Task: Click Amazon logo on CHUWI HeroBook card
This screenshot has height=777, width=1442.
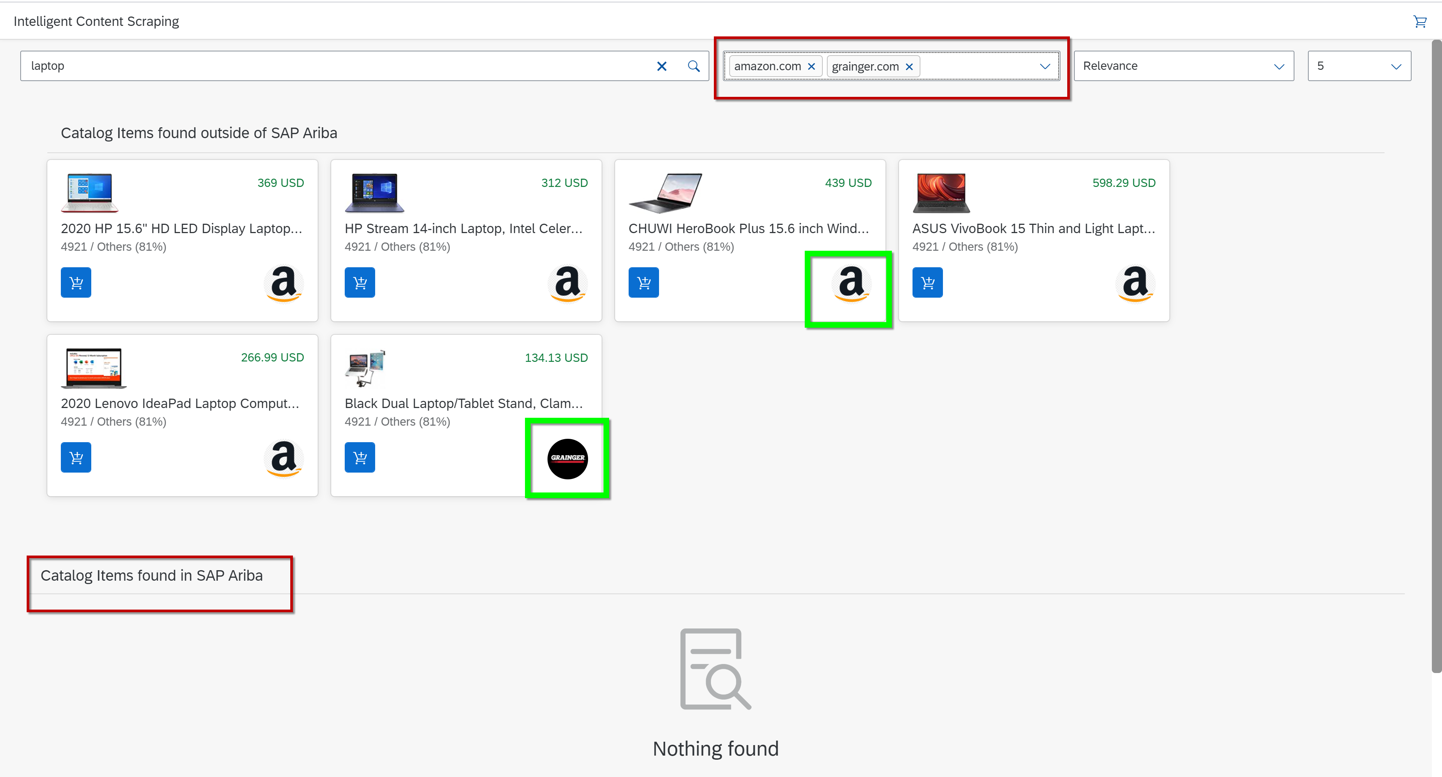Action: click(x=851, y=283)
